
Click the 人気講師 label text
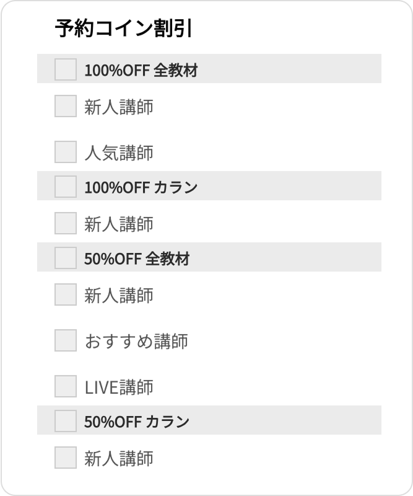coord(119,153)
